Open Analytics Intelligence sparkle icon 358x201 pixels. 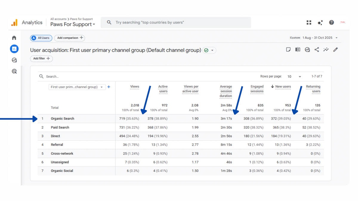(x=320, y=22)
